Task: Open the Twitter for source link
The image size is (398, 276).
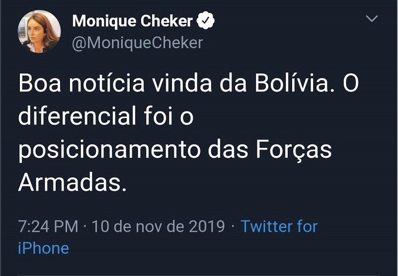Action: (x=279, y=226)
